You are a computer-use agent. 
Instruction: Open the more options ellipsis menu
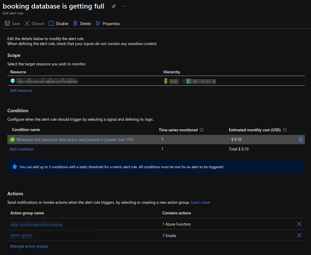pyautogui.click(x=123, y=6)
